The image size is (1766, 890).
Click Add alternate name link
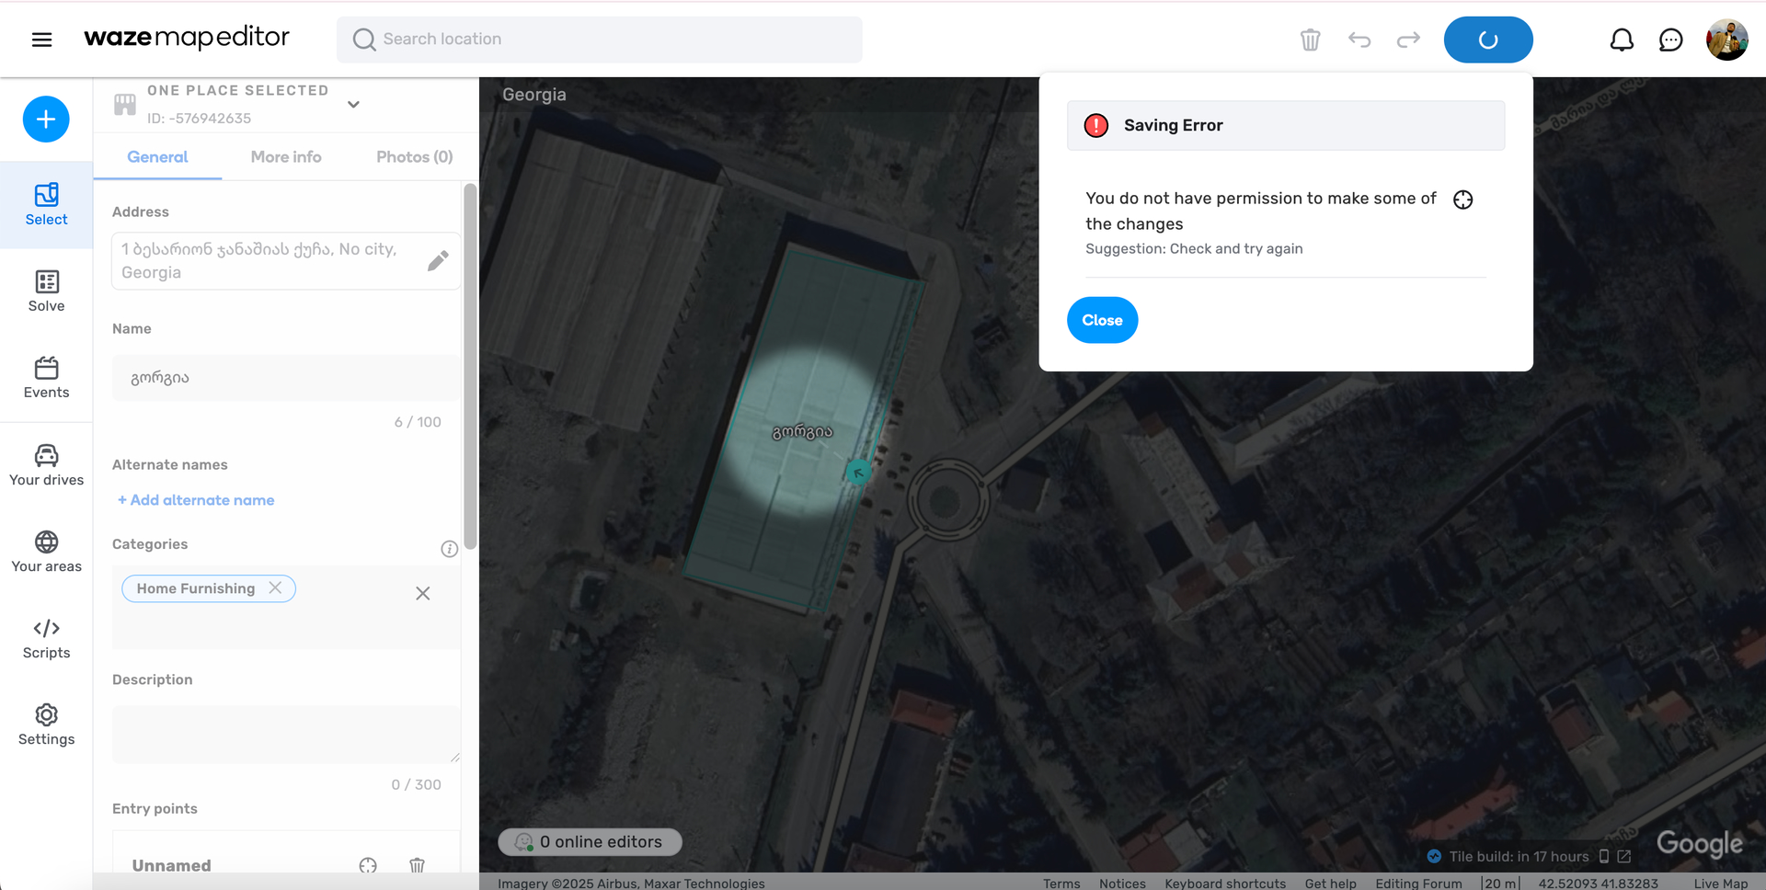[196, 500]
